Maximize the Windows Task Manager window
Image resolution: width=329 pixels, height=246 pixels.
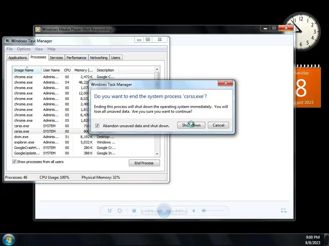[148, 39]
